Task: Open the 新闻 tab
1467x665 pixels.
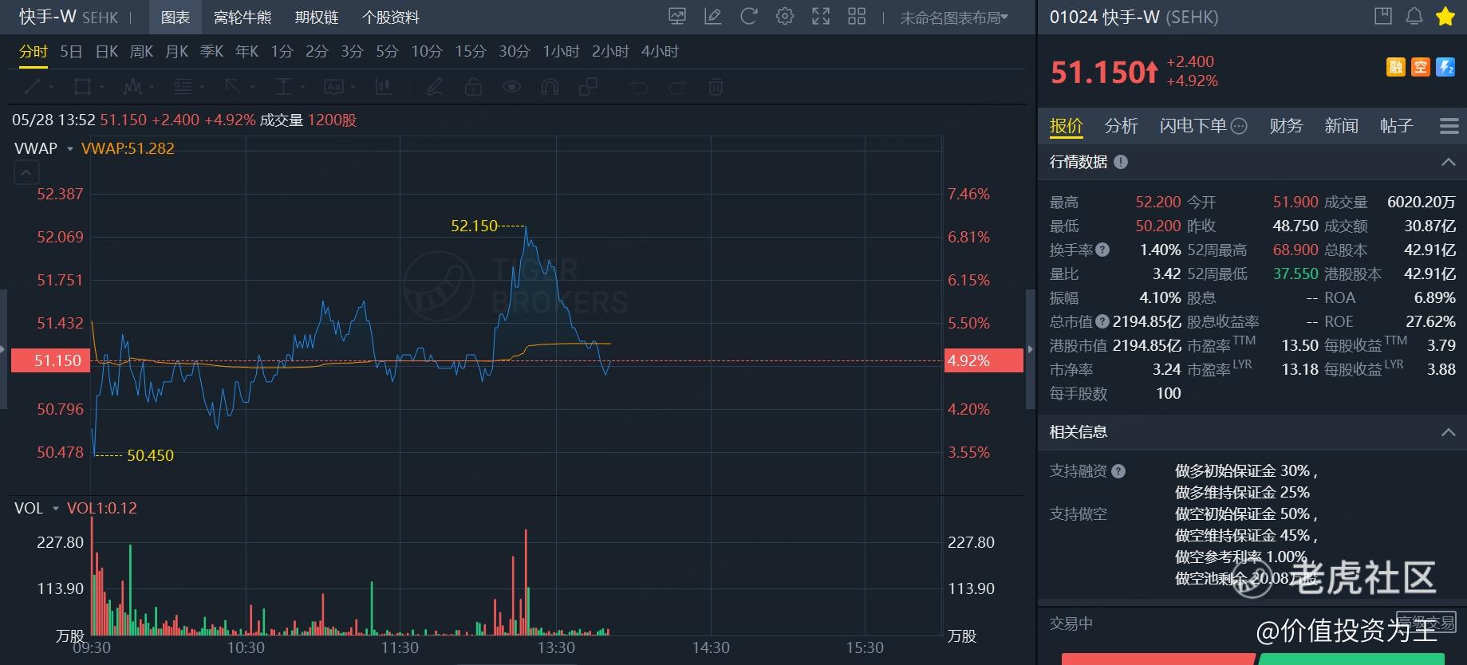Action: point(1341,126)
